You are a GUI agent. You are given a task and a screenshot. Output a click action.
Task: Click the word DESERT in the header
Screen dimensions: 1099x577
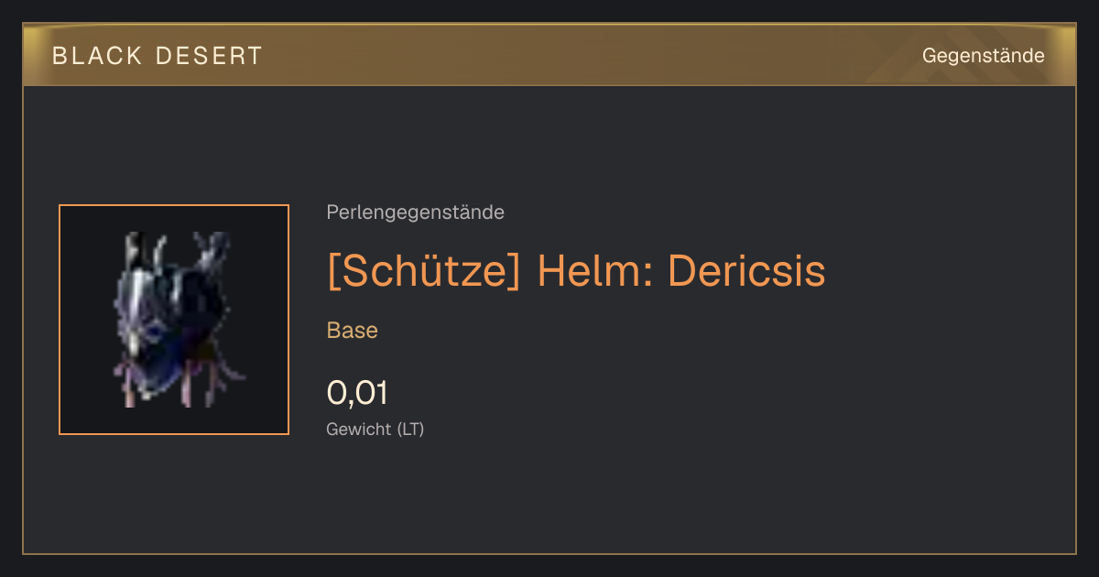[x=209, y=56]
